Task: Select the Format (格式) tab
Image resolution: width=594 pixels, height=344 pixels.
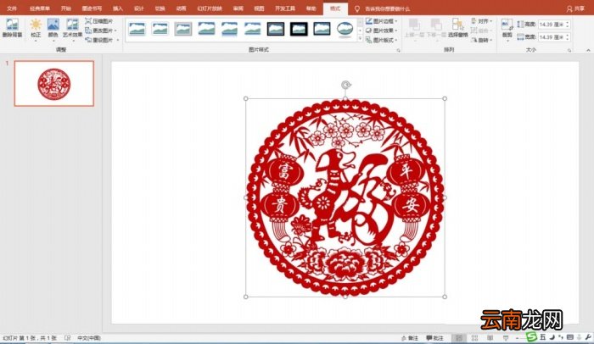Action: point(335,8)
